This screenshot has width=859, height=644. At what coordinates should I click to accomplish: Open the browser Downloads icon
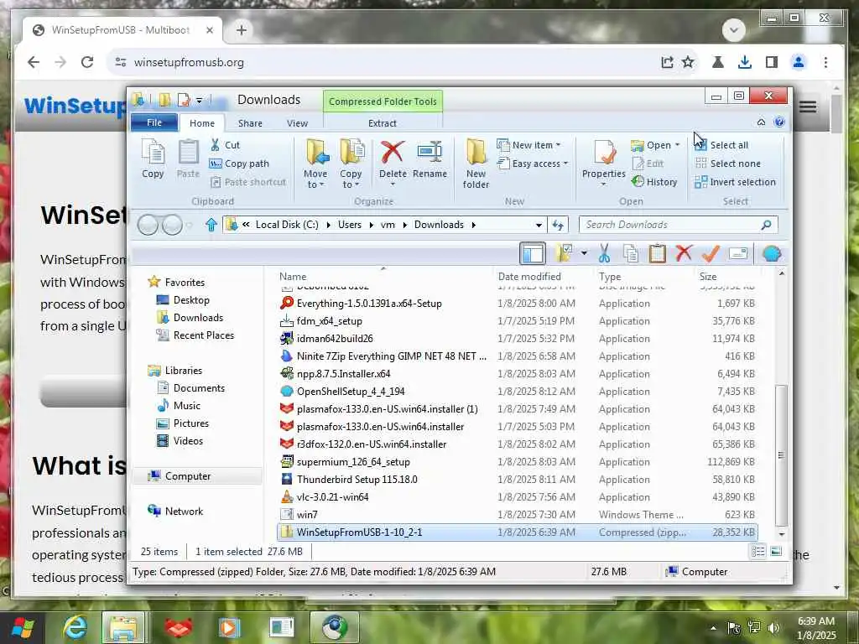point(745,62)
